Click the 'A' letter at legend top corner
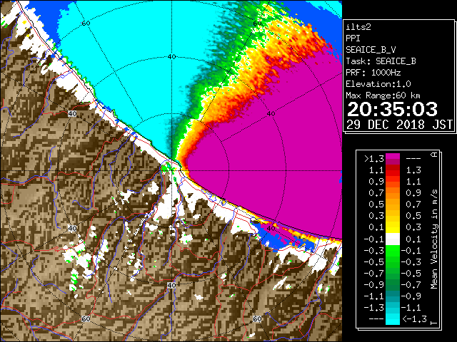Image resolution: width=457 pixels, height=342 pixels. pos(434,155)
